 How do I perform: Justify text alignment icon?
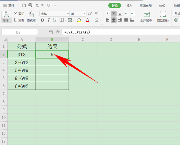126,20
